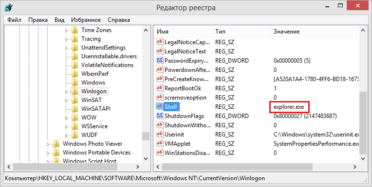Select the Winlogon folder icon
Image resolution: width=372 pixels, height=187 pixels.
[x=74, y=91]
